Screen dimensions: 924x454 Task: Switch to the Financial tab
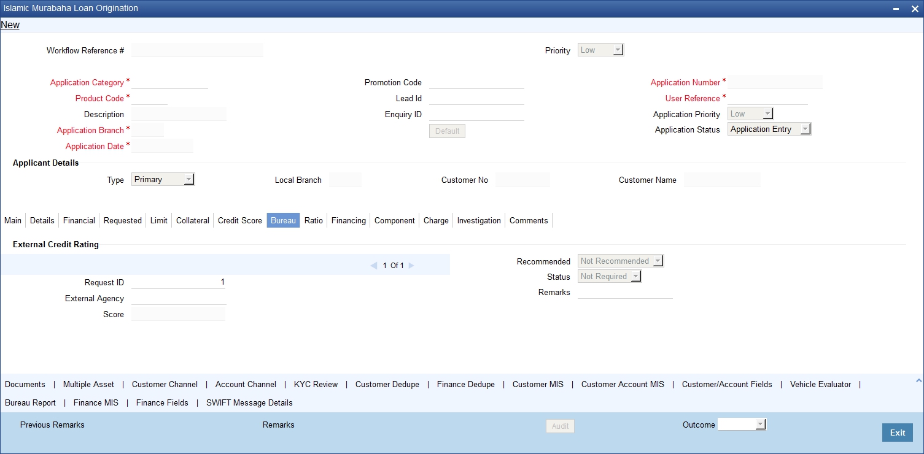[79, 220]
